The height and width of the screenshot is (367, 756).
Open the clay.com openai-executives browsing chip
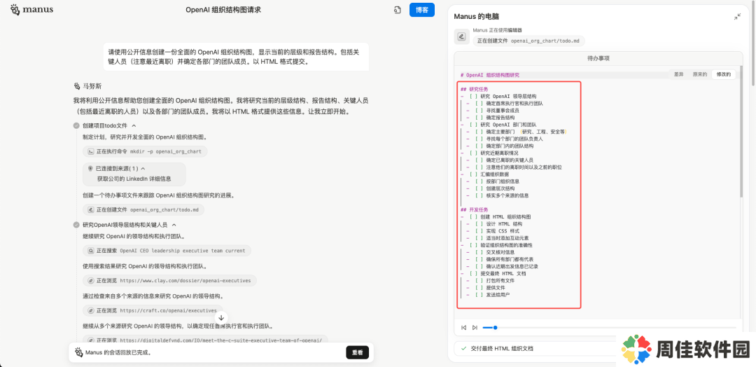click(x=169, y=280)
